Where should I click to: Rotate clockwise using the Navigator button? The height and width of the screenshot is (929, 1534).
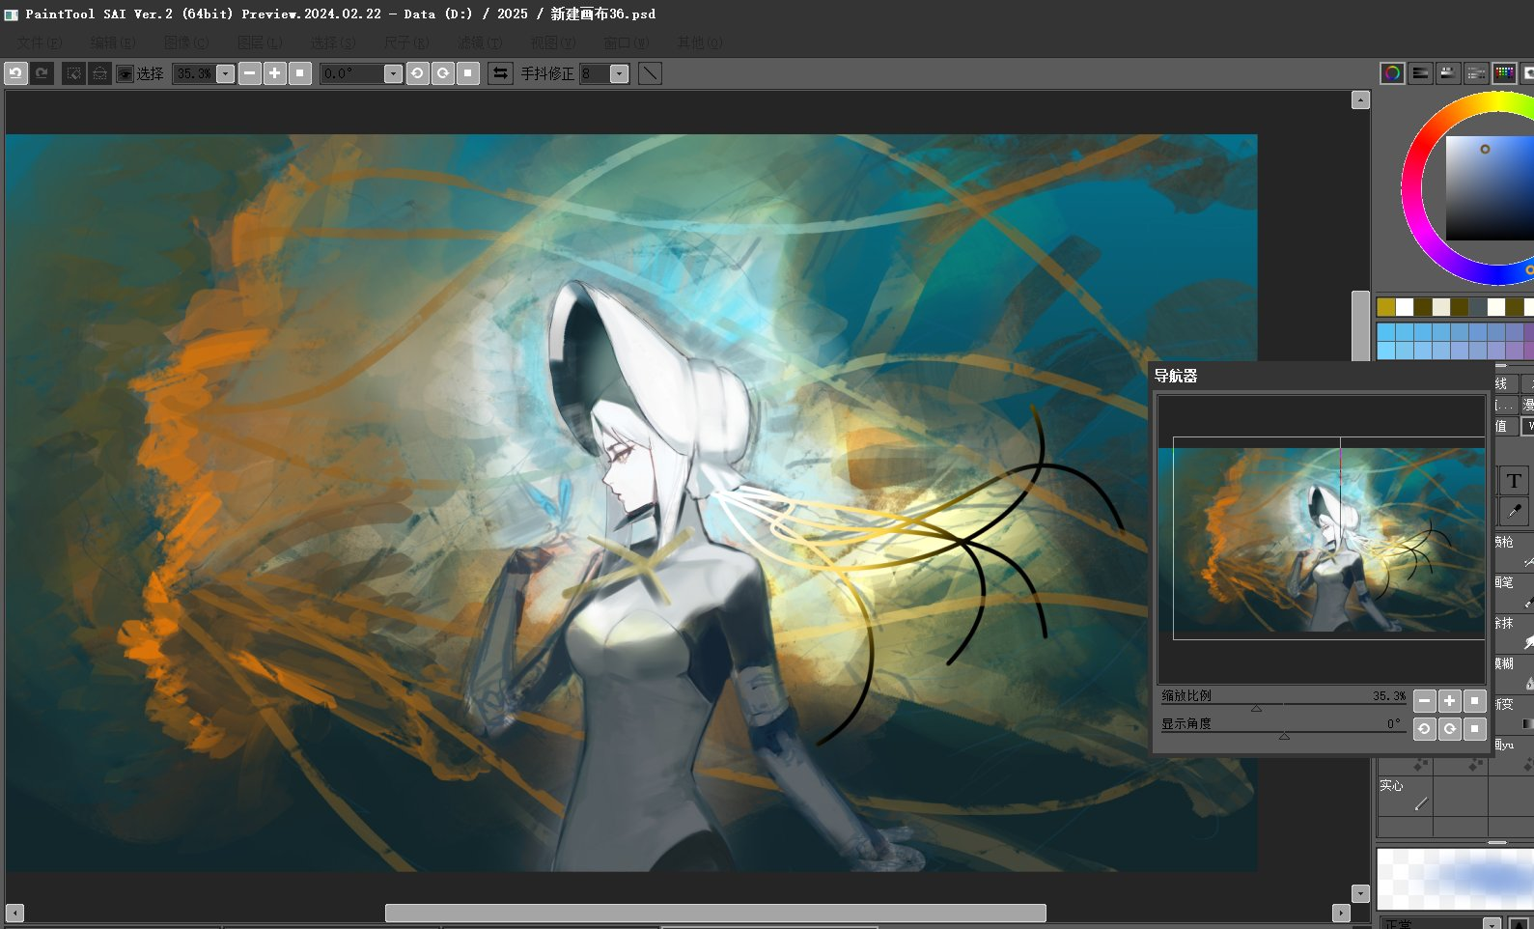coord(1450,729)
